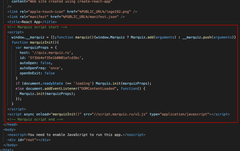Click the closing </script> tag on its own line
The width and height of the screenshot is (240, 151).
pos(17,109)
